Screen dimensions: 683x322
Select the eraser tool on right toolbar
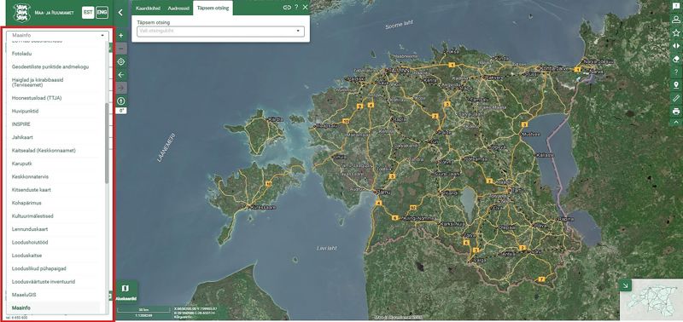tap(676, 58)
